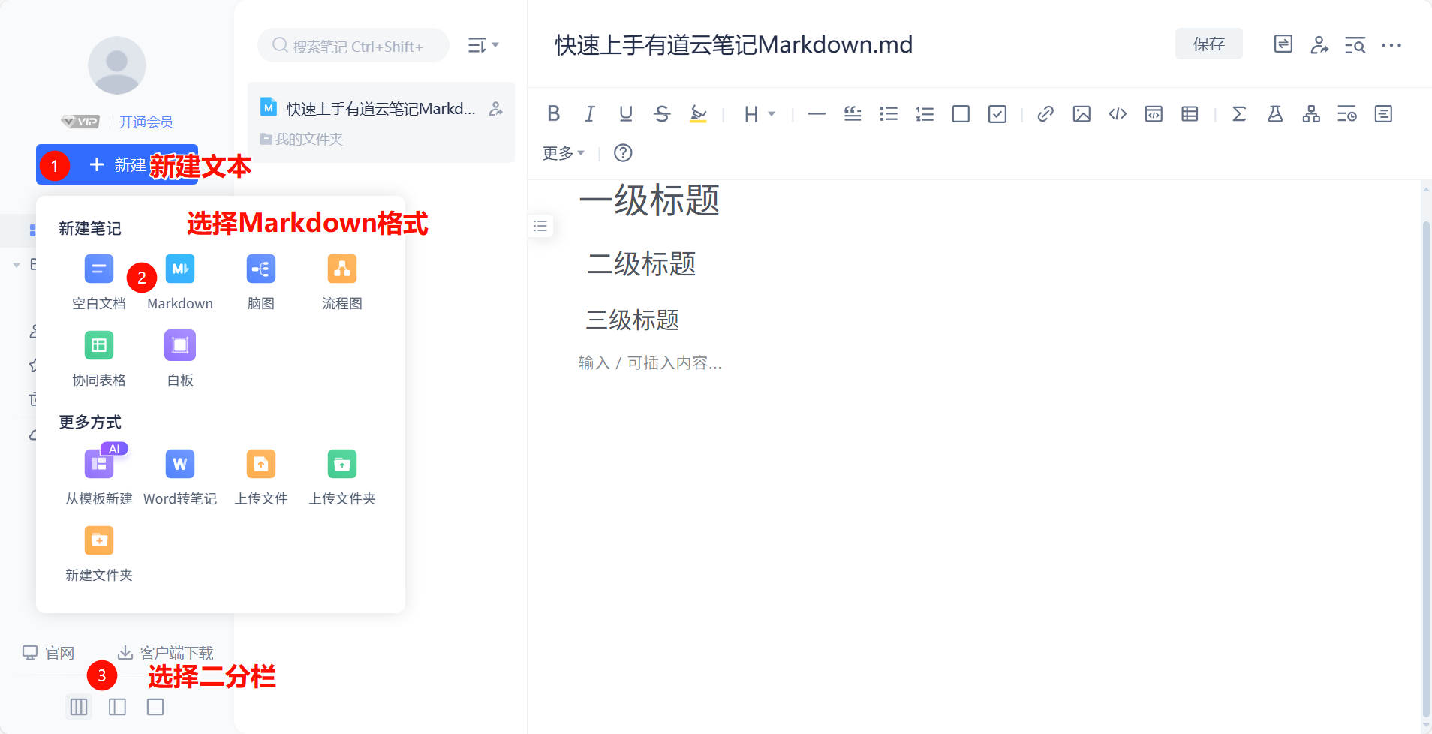This screenshot has height=734, width=1432.
Task: Click the 保存 button
Action: click(x=1208, y=44)
